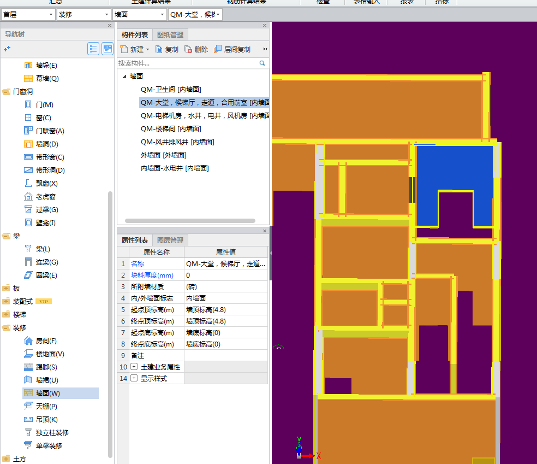This screenshot has height=464, width=537.
Task: Select the 房间(F) room icon
Action: point(28,340)
